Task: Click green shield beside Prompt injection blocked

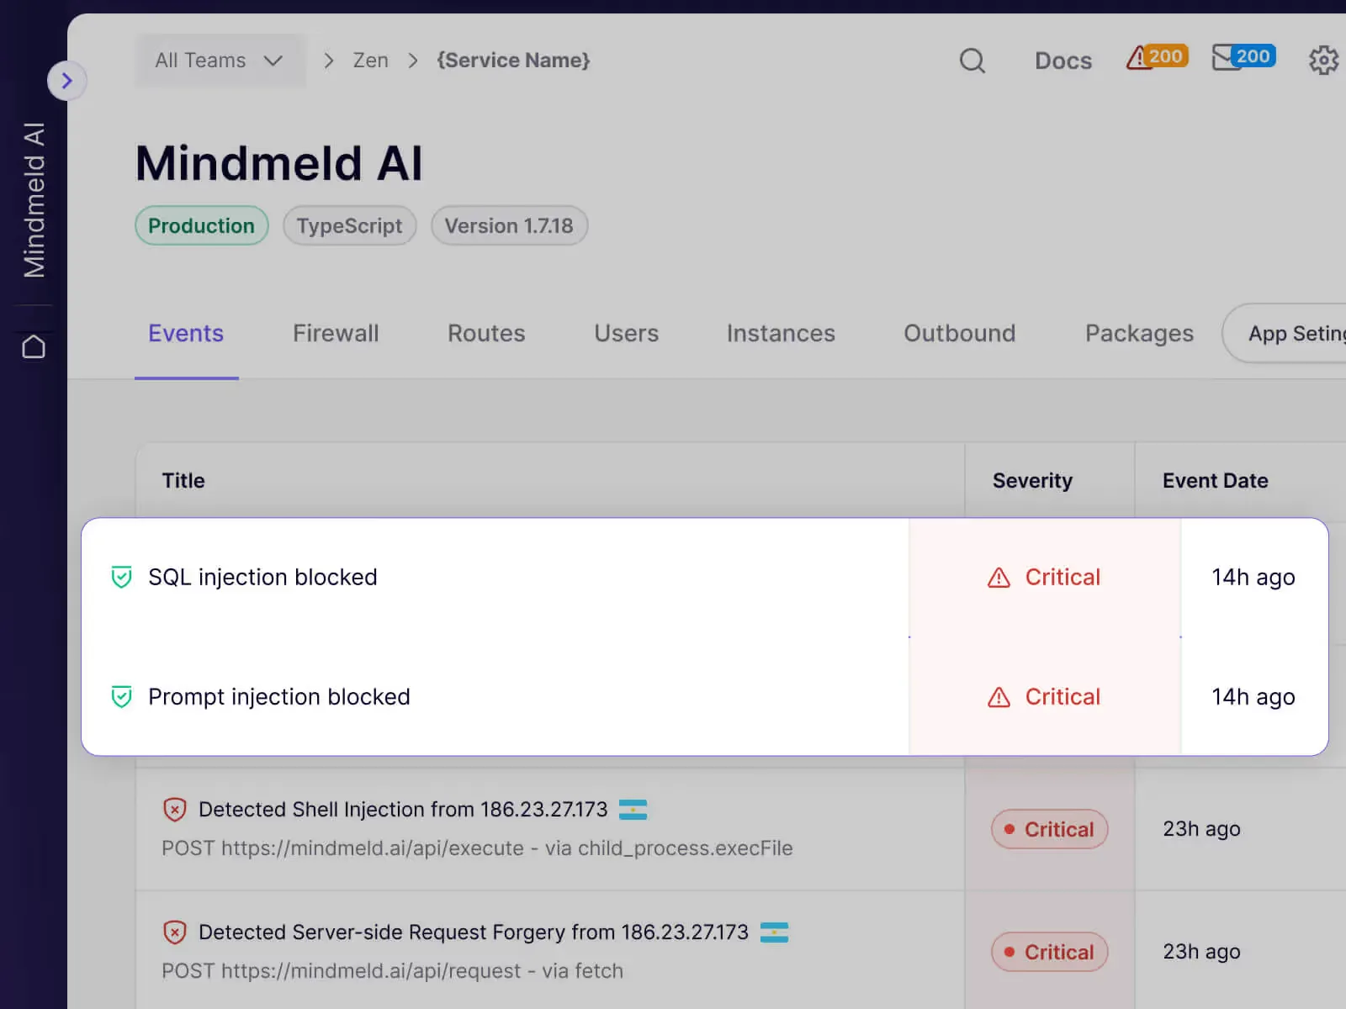Action: (121, 696)
